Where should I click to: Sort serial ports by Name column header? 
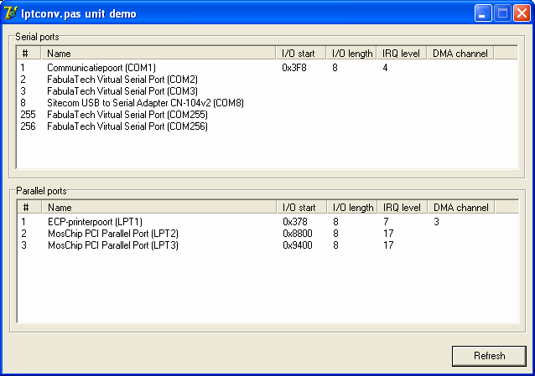point(158,54)
